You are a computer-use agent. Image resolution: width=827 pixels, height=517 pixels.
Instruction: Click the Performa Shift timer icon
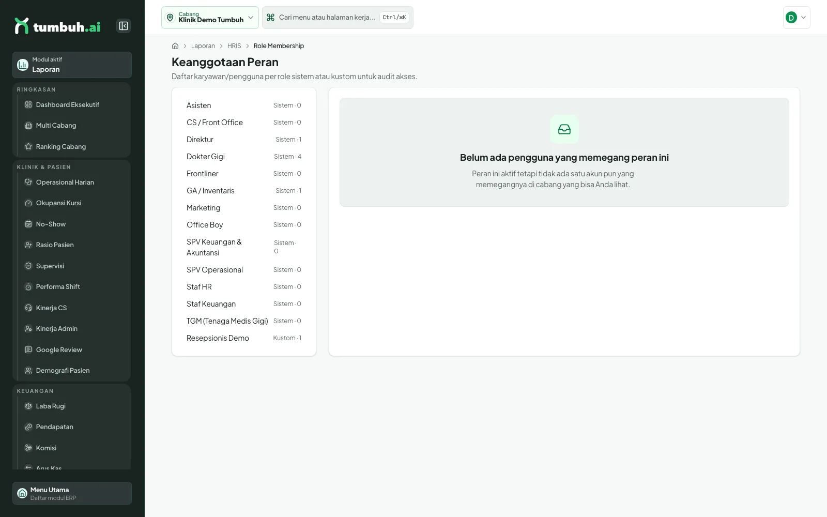click(28, 287)
